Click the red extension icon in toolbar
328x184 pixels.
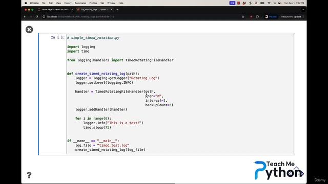click(x=251, y=17)
